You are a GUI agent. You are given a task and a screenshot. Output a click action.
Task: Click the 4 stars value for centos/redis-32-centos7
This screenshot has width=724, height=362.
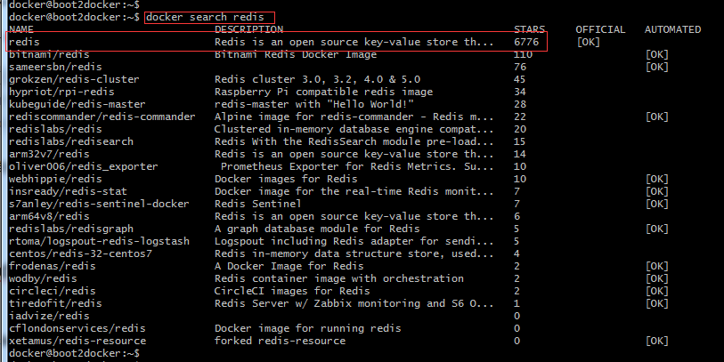pyautogui.click(x=517, y=253)
